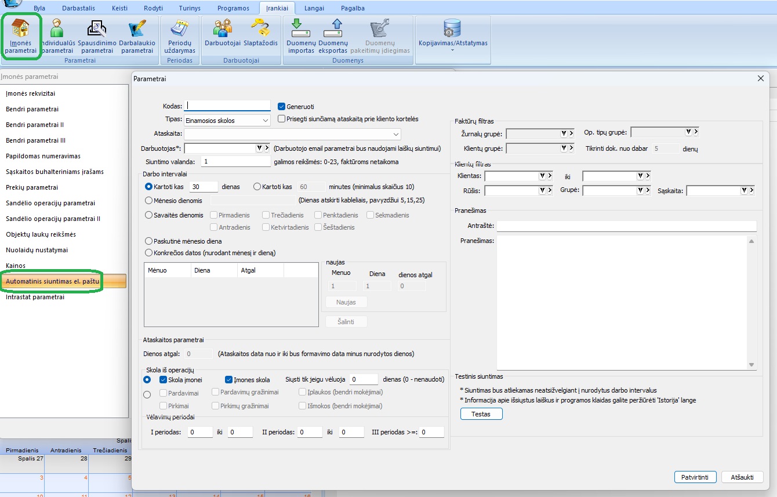Expand the Darbuotojas selector dropdown

(x=259, y=148)
